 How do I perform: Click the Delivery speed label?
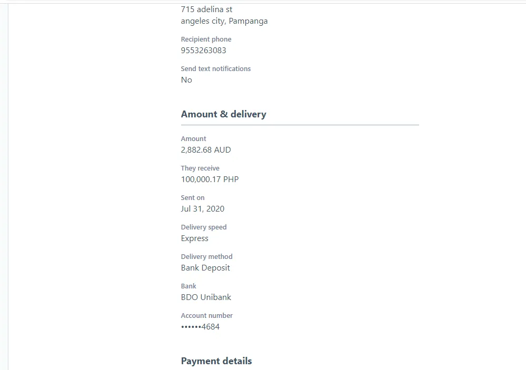tap(204, 227)
